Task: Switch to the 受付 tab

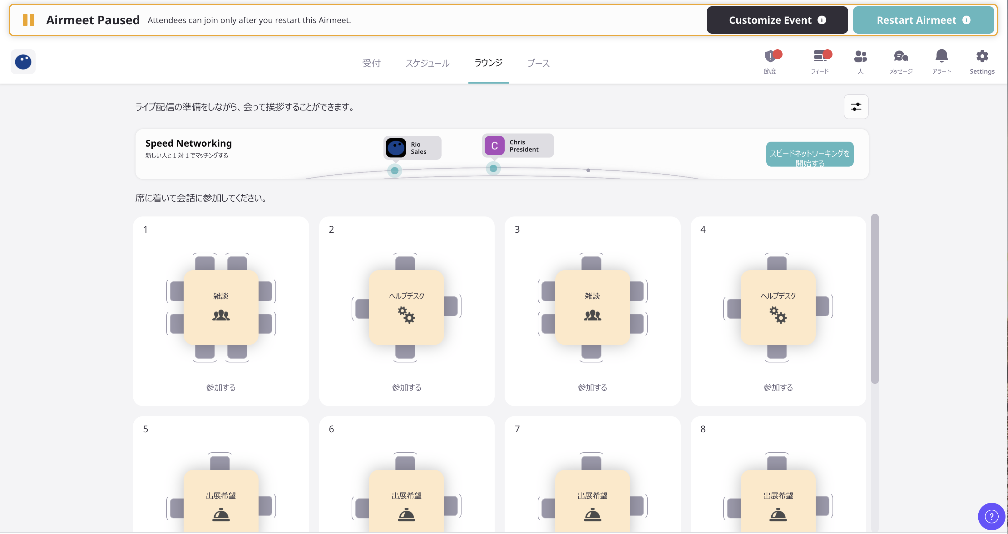Action: tap(371, 63)
